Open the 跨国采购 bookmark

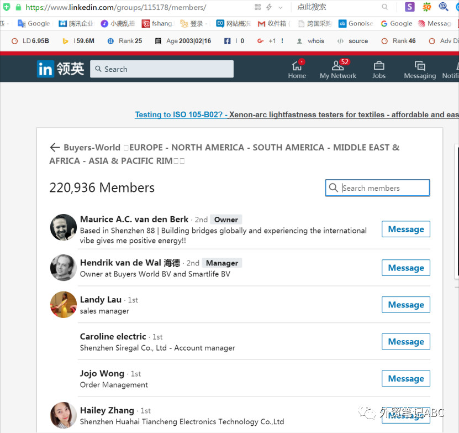tap(315, 23)
